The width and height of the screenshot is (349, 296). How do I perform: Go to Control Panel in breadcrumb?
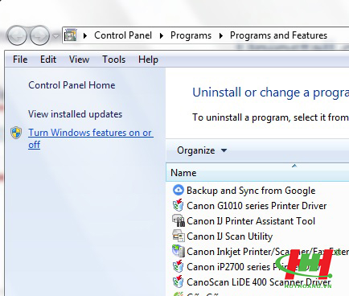(x=123, y=35)
